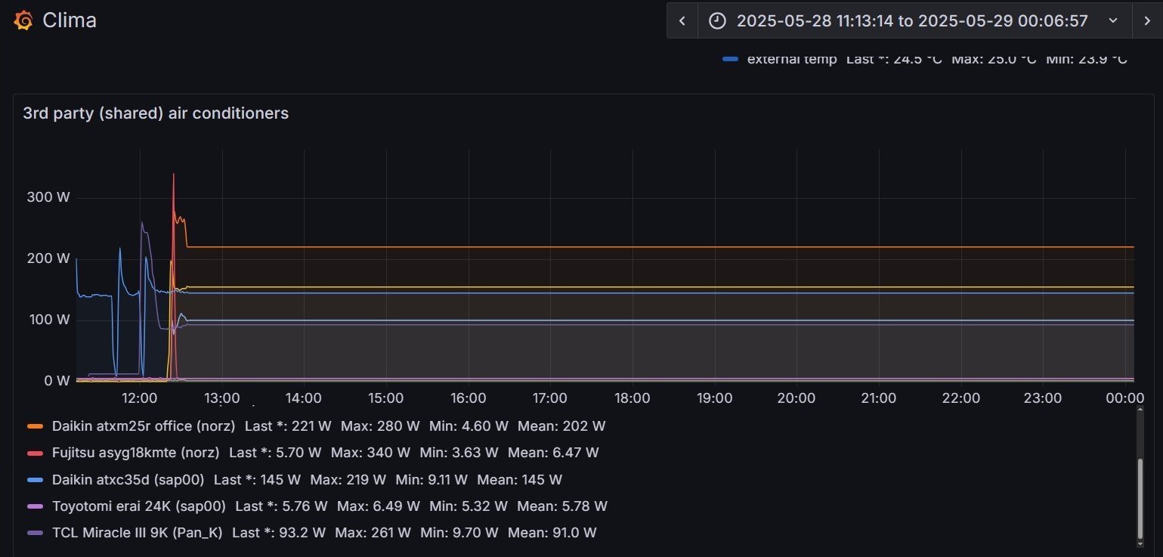This screenshot has width=1163, height=557.
Task: Toggle Daikin atxm25r office series in legend
Action: click(x=144, y=426)
